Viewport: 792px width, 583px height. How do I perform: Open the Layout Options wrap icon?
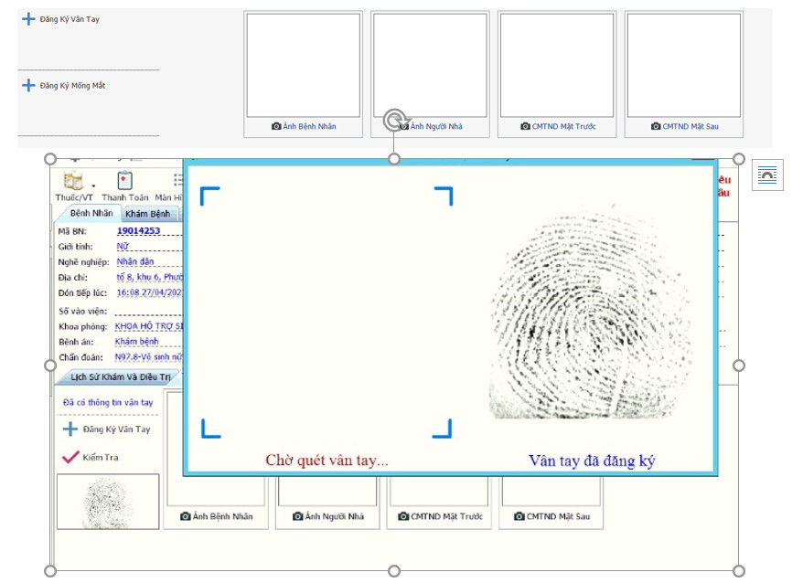767,175
